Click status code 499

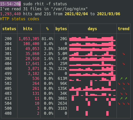pos(8,74)
